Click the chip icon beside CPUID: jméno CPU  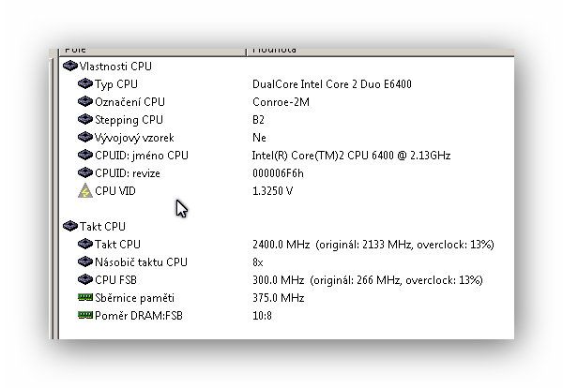coord(85,155)
